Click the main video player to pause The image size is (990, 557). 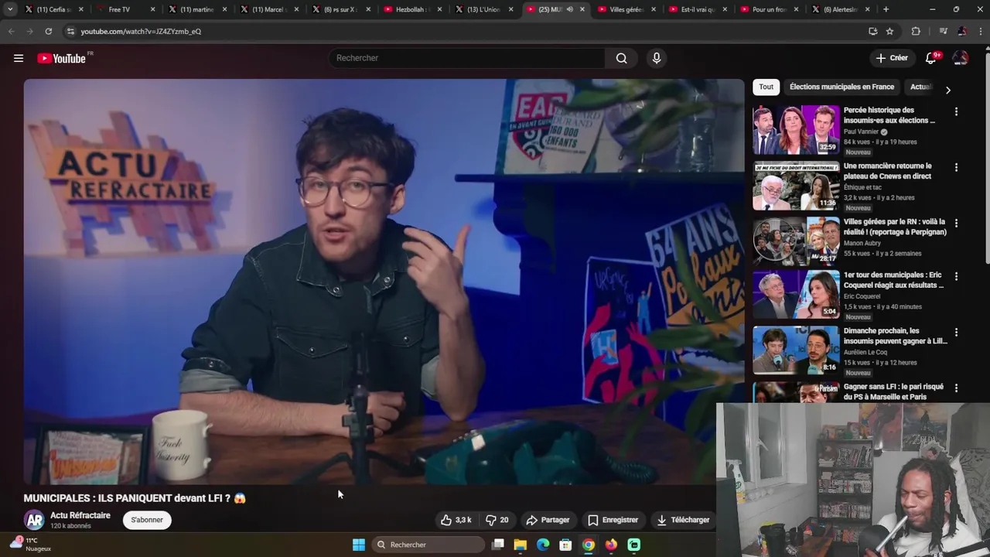coord(384,282)
